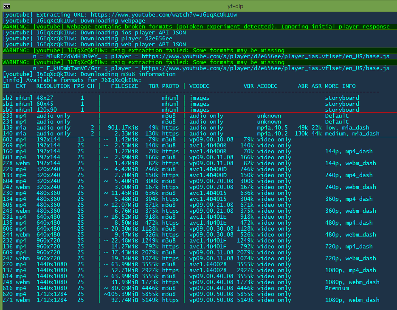The width and height of the screenshot is (397, 310).
Task: Select the "Downloading webpage" text
Action: 113,21
